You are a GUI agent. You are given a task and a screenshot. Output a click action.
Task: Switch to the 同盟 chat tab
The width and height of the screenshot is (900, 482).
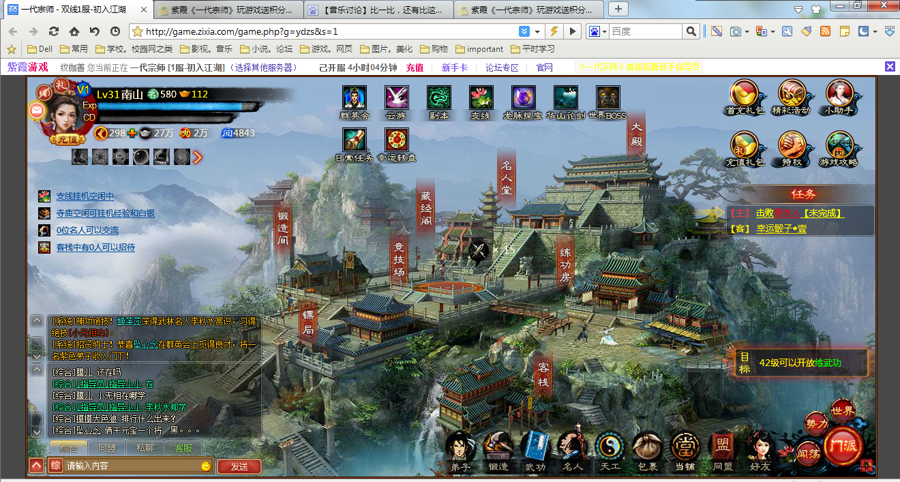[x=107, y=448]
